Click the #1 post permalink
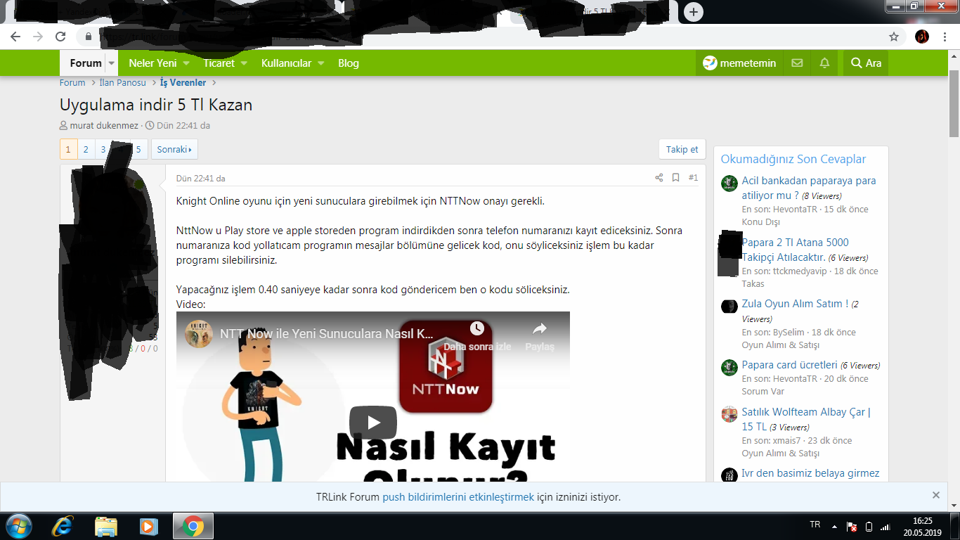 coord(693,178)
